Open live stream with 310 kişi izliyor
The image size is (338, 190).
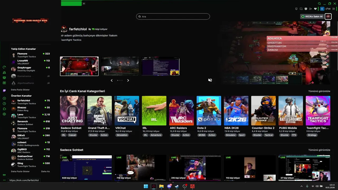pyautogui.click(x=195, y=168)
